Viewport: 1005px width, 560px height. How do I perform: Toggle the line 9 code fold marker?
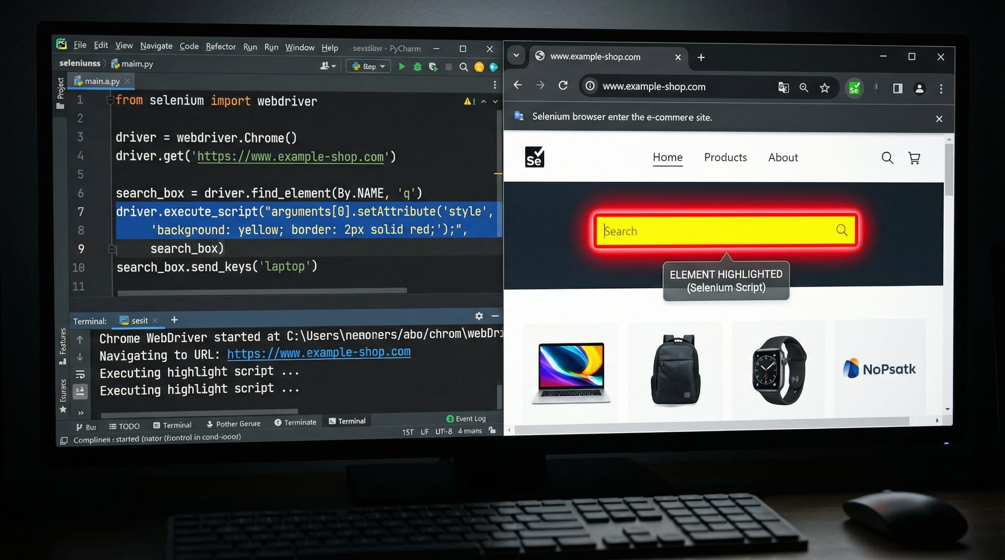pos(112,248)
